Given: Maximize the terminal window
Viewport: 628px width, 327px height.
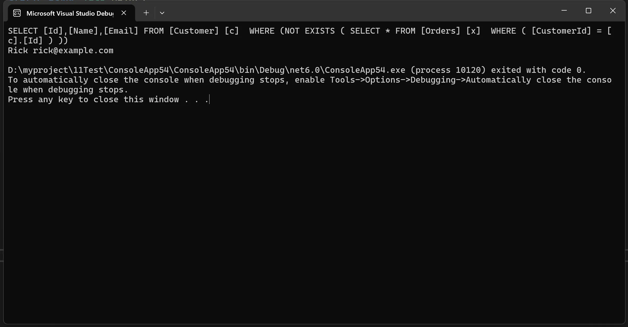Looking at the screenshot, I should (589, 11).
